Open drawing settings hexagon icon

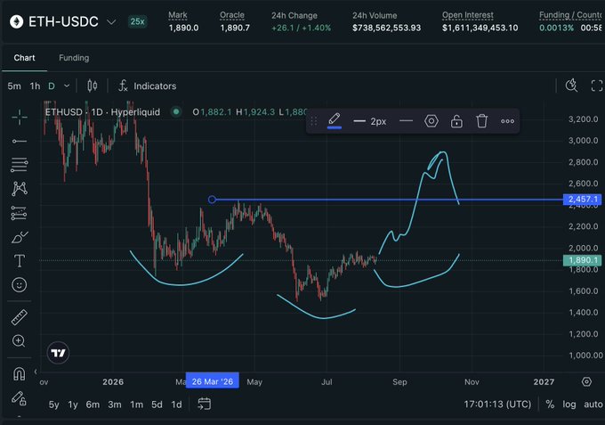pos(432,121)
